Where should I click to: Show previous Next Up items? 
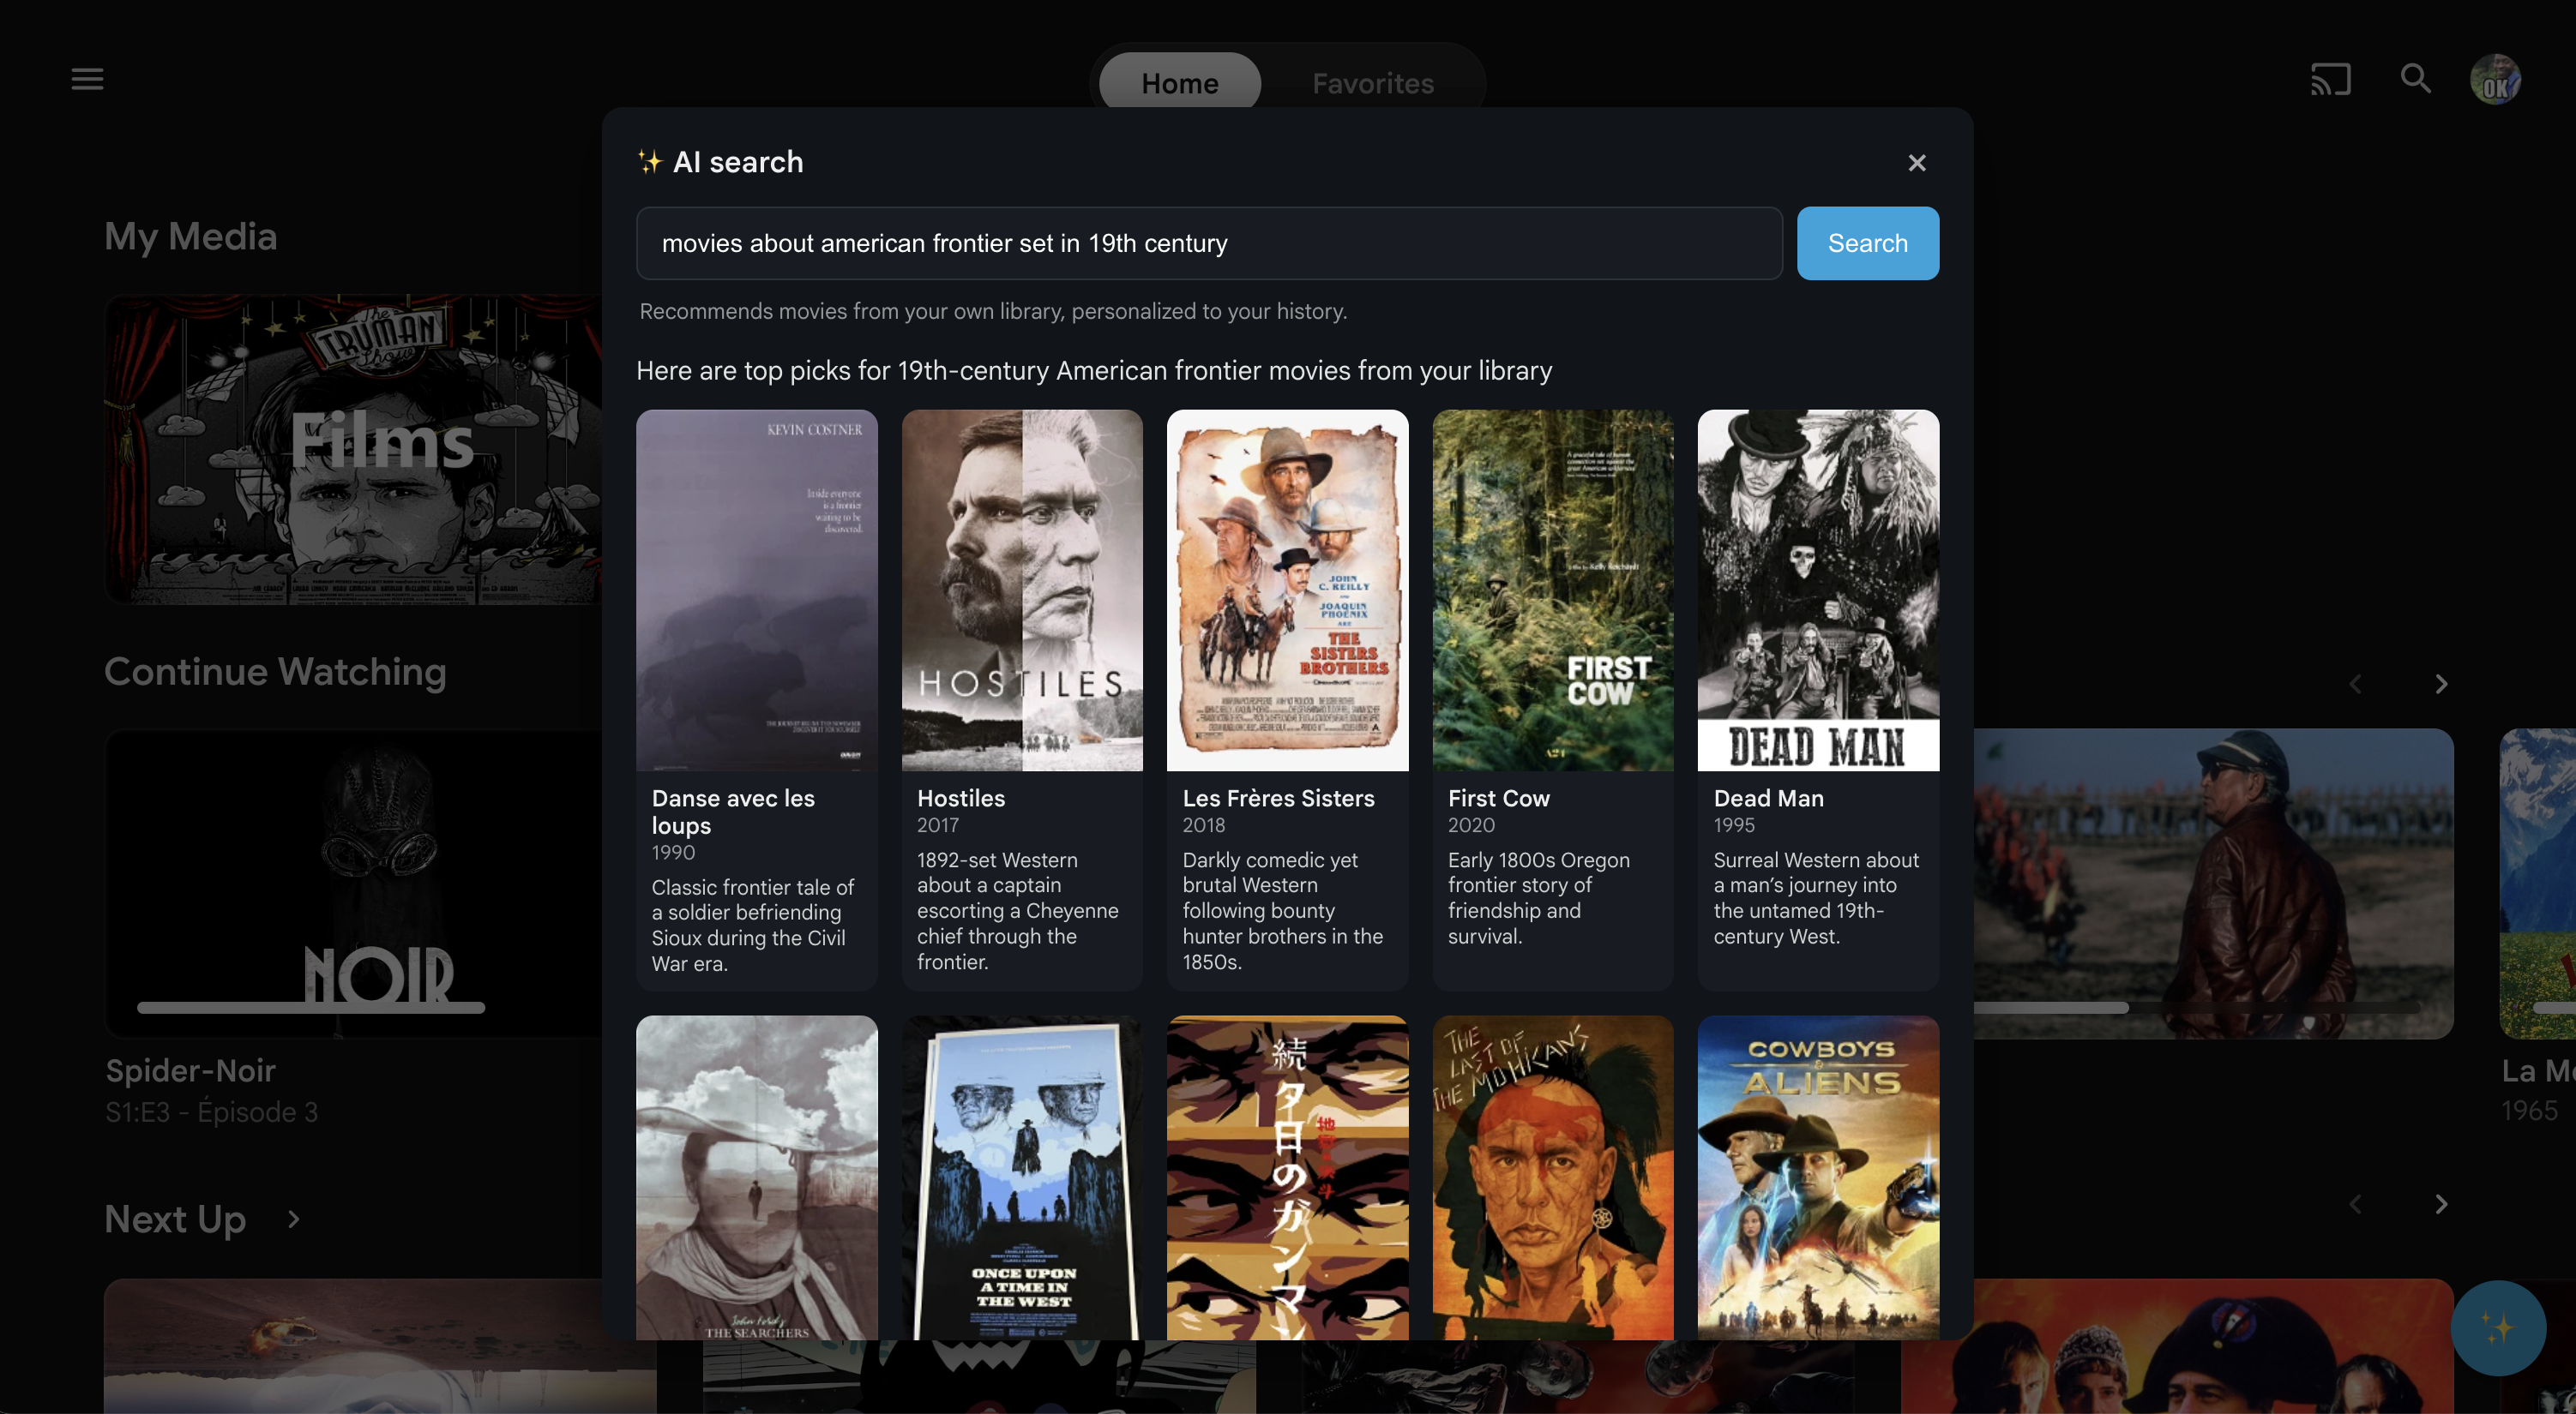pyautogui.click(x=2355, y=1204)
